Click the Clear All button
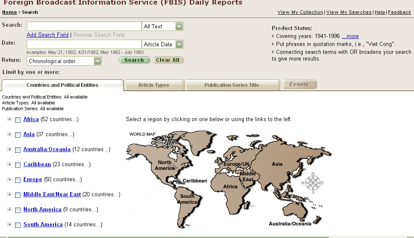Viewport: 414px width, 238px height. click(x=168, y=60)
